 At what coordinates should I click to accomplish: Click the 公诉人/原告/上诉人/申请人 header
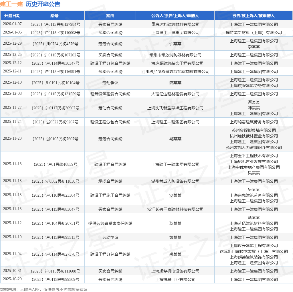(x=175, y=16)
